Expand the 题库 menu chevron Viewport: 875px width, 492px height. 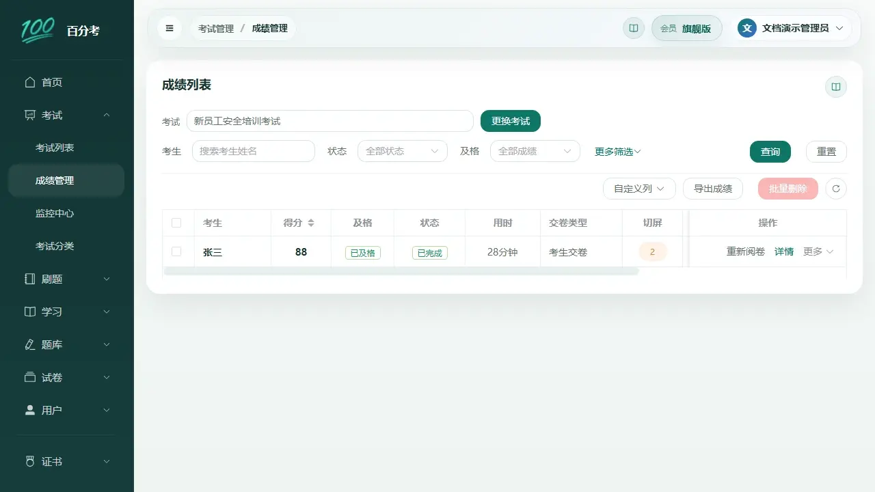107,344
